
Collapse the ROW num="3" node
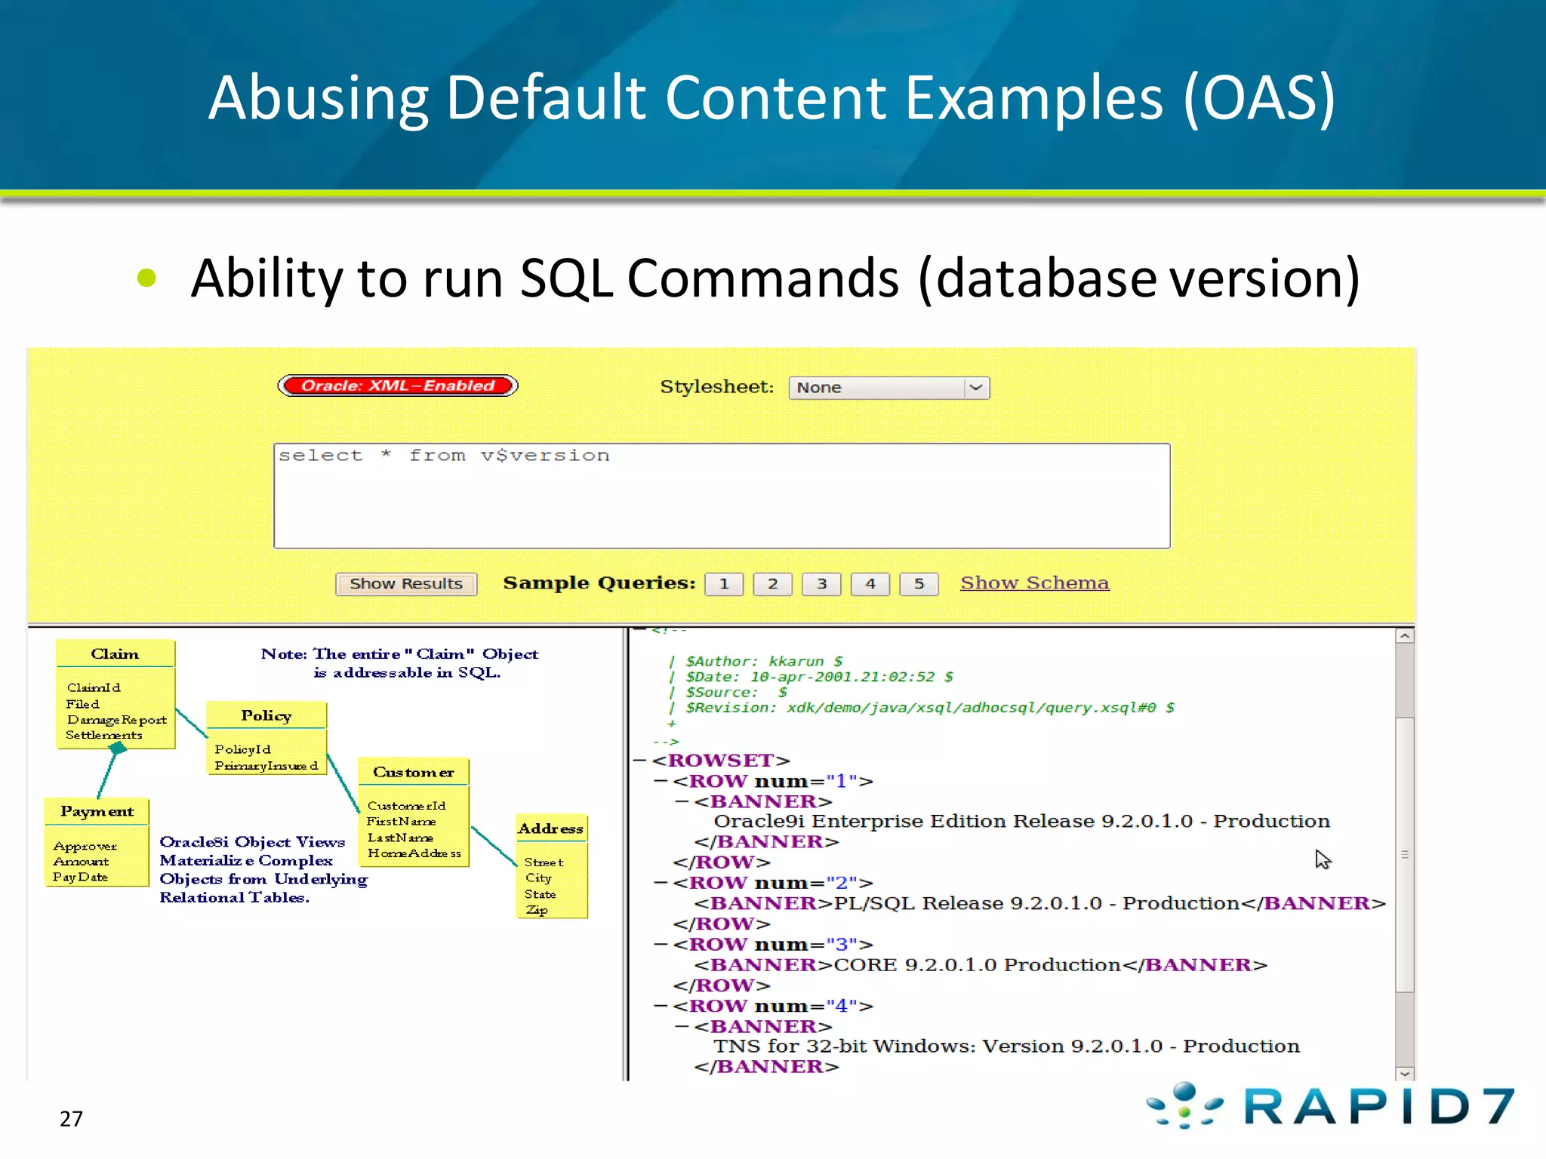tap(661, 945)
